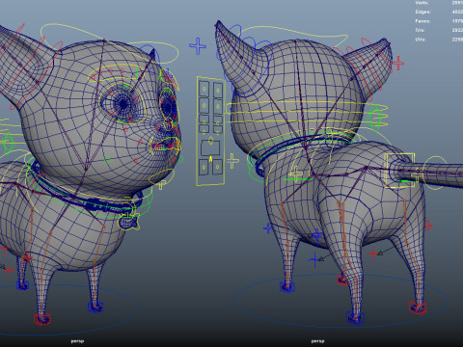Select the yellow plus control beside the facial panel
Image resolution: width=463 pixels, height=347 pixels.
click(232, 161)
